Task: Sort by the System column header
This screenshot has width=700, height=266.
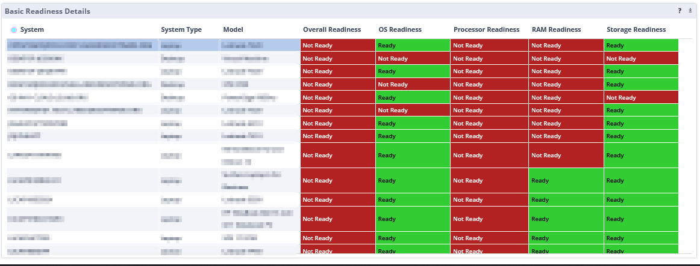Action: tap(32, 29)
